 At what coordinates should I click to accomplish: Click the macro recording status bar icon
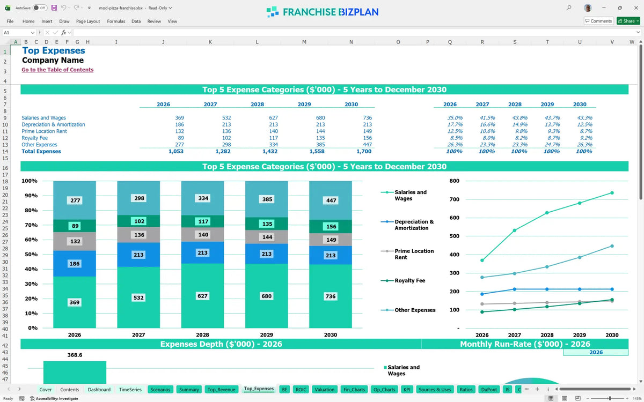22,398
